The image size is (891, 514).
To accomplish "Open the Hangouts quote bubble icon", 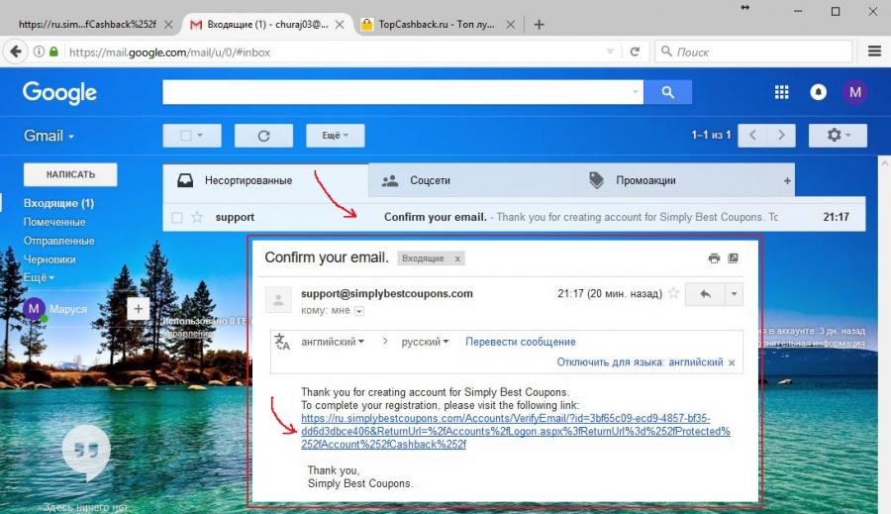I will [86, 453].
